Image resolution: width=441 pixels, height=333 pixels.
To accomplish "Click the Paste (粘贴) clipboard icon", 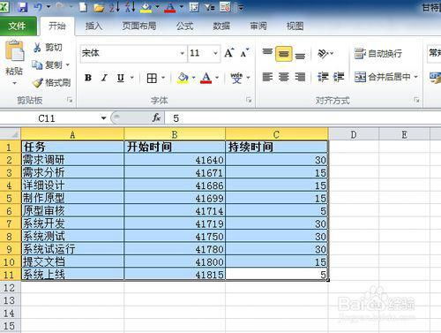I will tap(14, 52).
